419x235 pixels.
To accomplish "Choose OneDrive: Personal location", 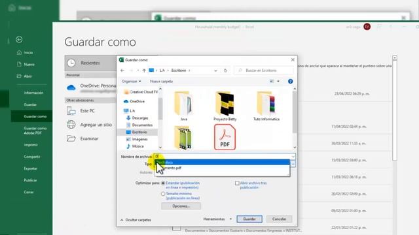I will [x=91, y=87].
